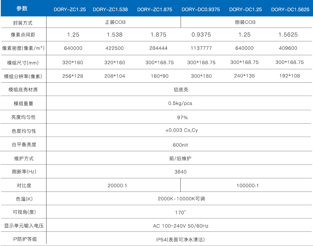The width and height of the screenshot is (313, 246).
Task: Click the AC 100~240V 50/60Hz voltage value
Action: coord(181,226)
